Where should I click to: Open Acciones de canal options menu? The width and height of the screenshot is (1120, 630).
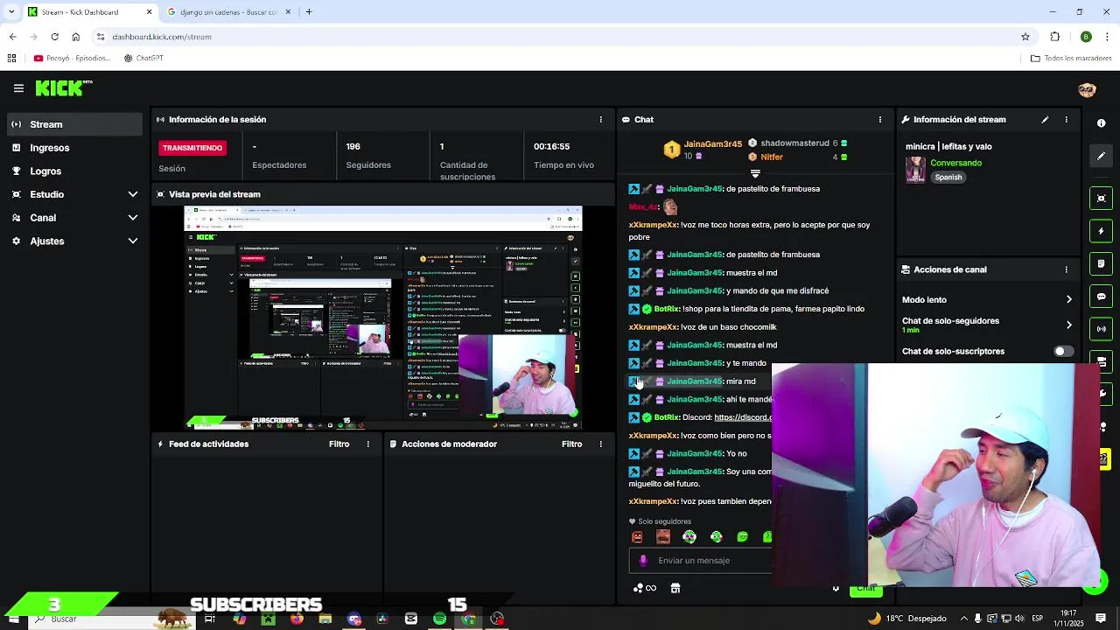coord(1066,269)
